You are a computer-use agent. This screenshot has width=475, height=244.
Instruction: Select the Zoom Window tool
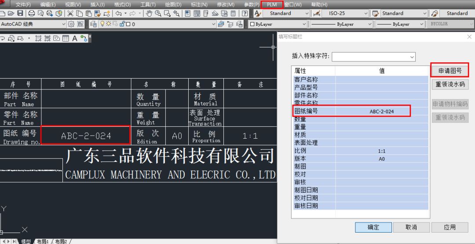[x=167, y=13]
